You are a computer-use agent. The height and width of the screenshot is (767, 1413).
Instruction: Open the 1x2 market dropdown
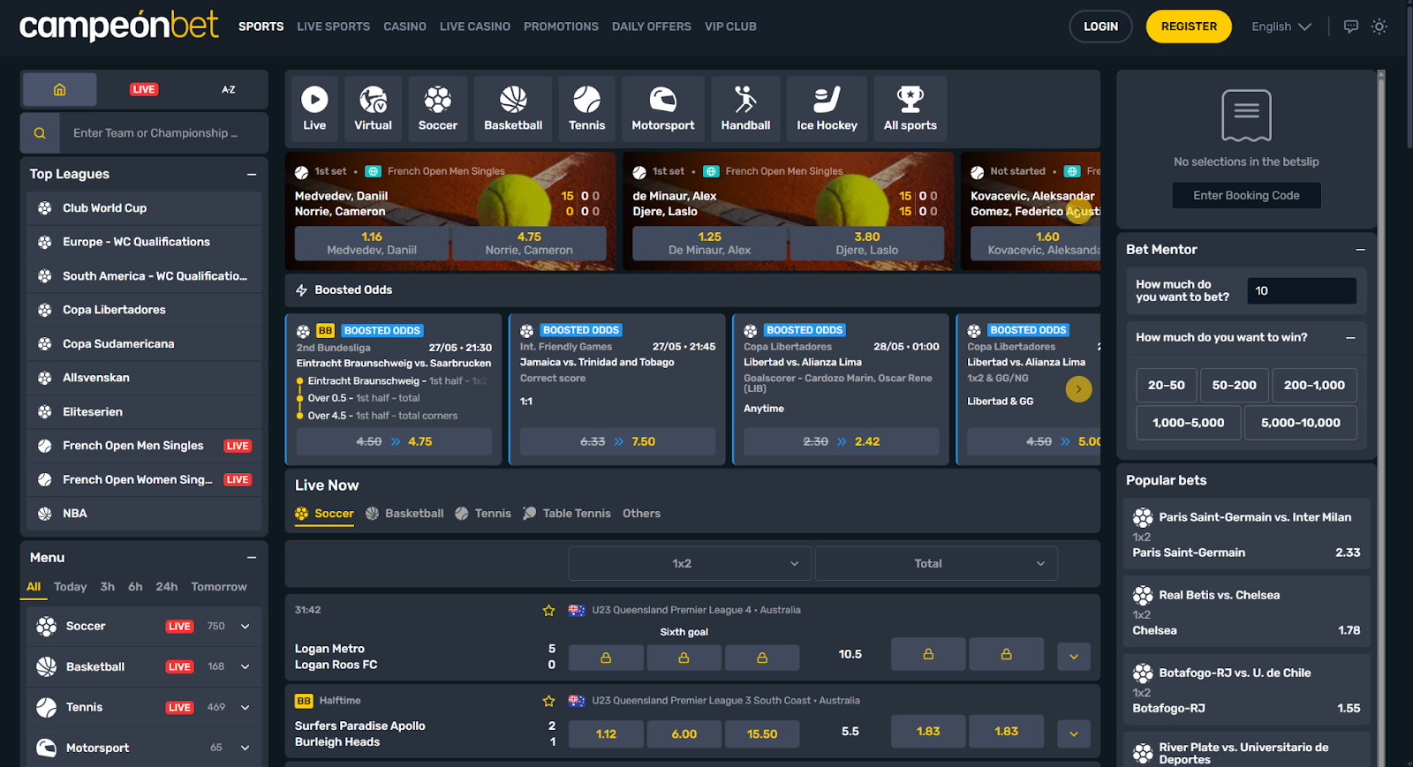(690, 564)
